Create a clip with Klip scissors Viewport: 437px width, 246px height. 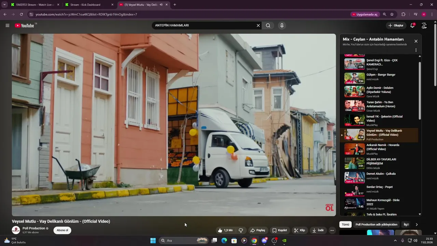[x=299, y=230]
